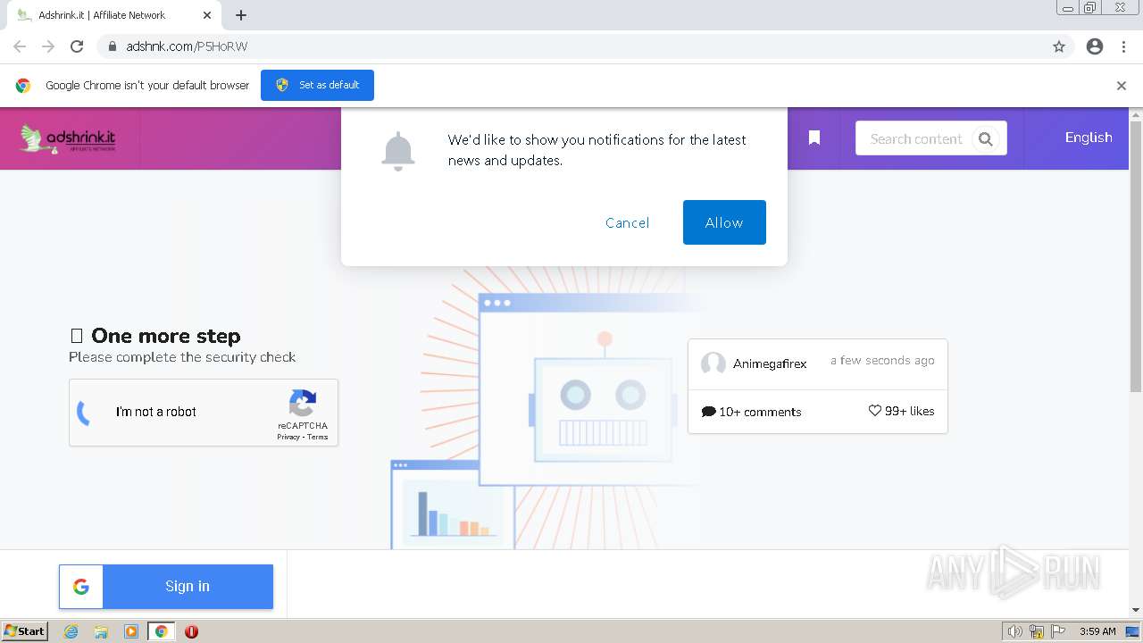Open the reCAPTCHA Privacy link
The image size is (1143, 643).
288,437
